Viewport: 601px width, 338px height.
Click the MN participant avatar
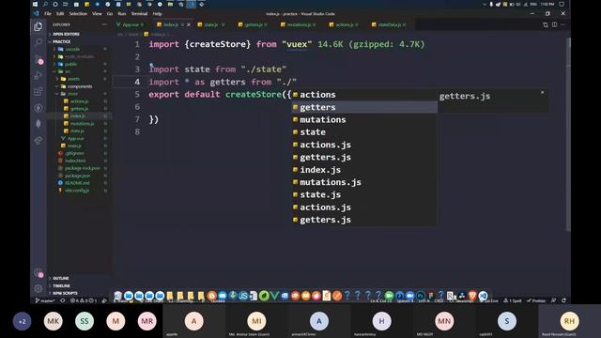[444, 321]
